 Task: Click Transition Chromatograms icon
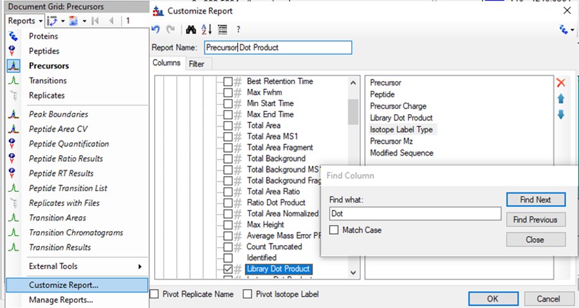tap(14, 233)
